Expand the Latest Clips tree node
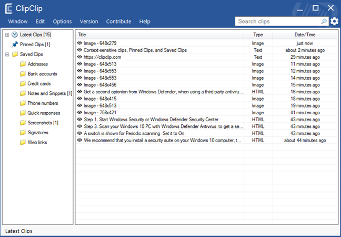Screen dimensions: 341x237 point(7,35)
